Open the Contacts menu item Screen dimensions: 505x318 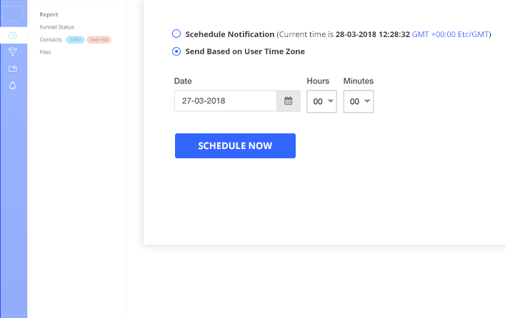coord(51,40)
